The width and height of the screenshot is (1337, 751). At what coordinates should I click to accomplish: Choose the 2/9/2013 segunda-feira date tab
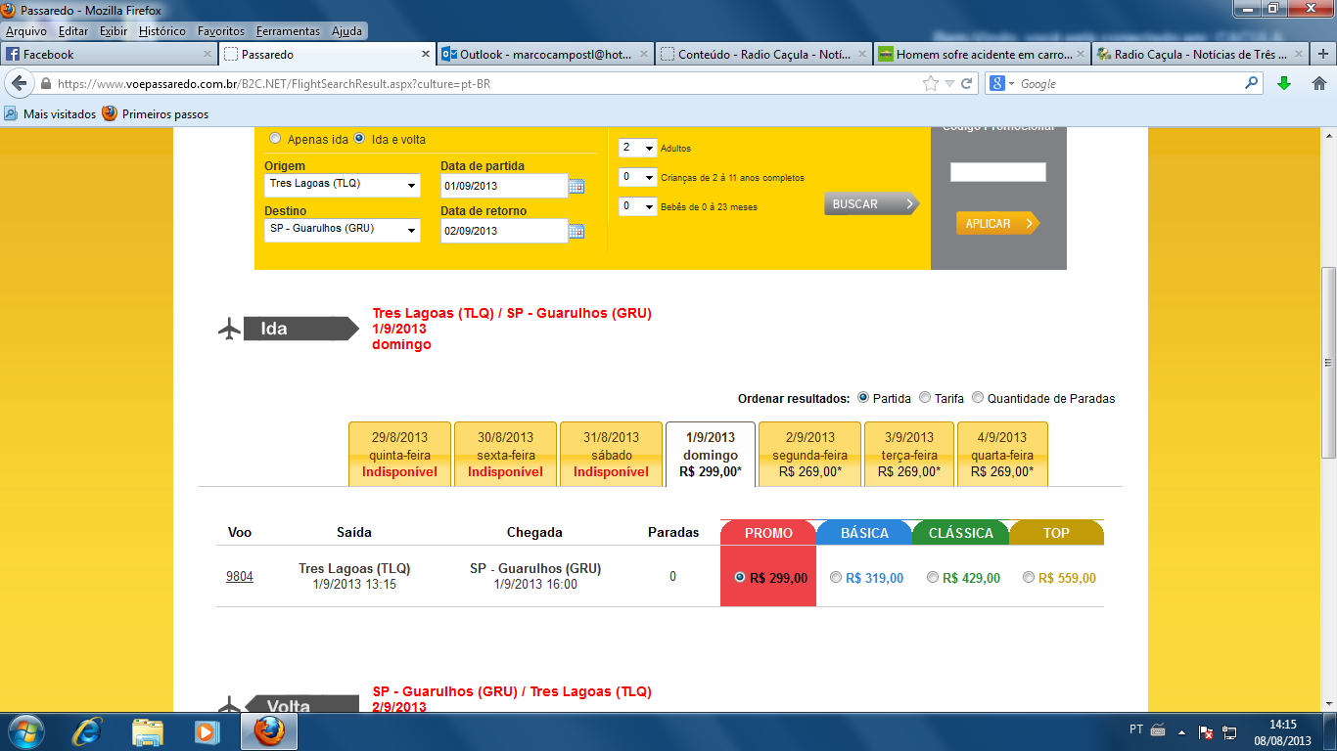click(810, 454)
